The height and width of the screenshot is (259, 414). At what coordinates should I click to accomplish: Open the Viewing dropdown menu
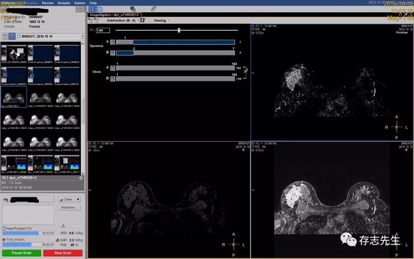(161, 20)
